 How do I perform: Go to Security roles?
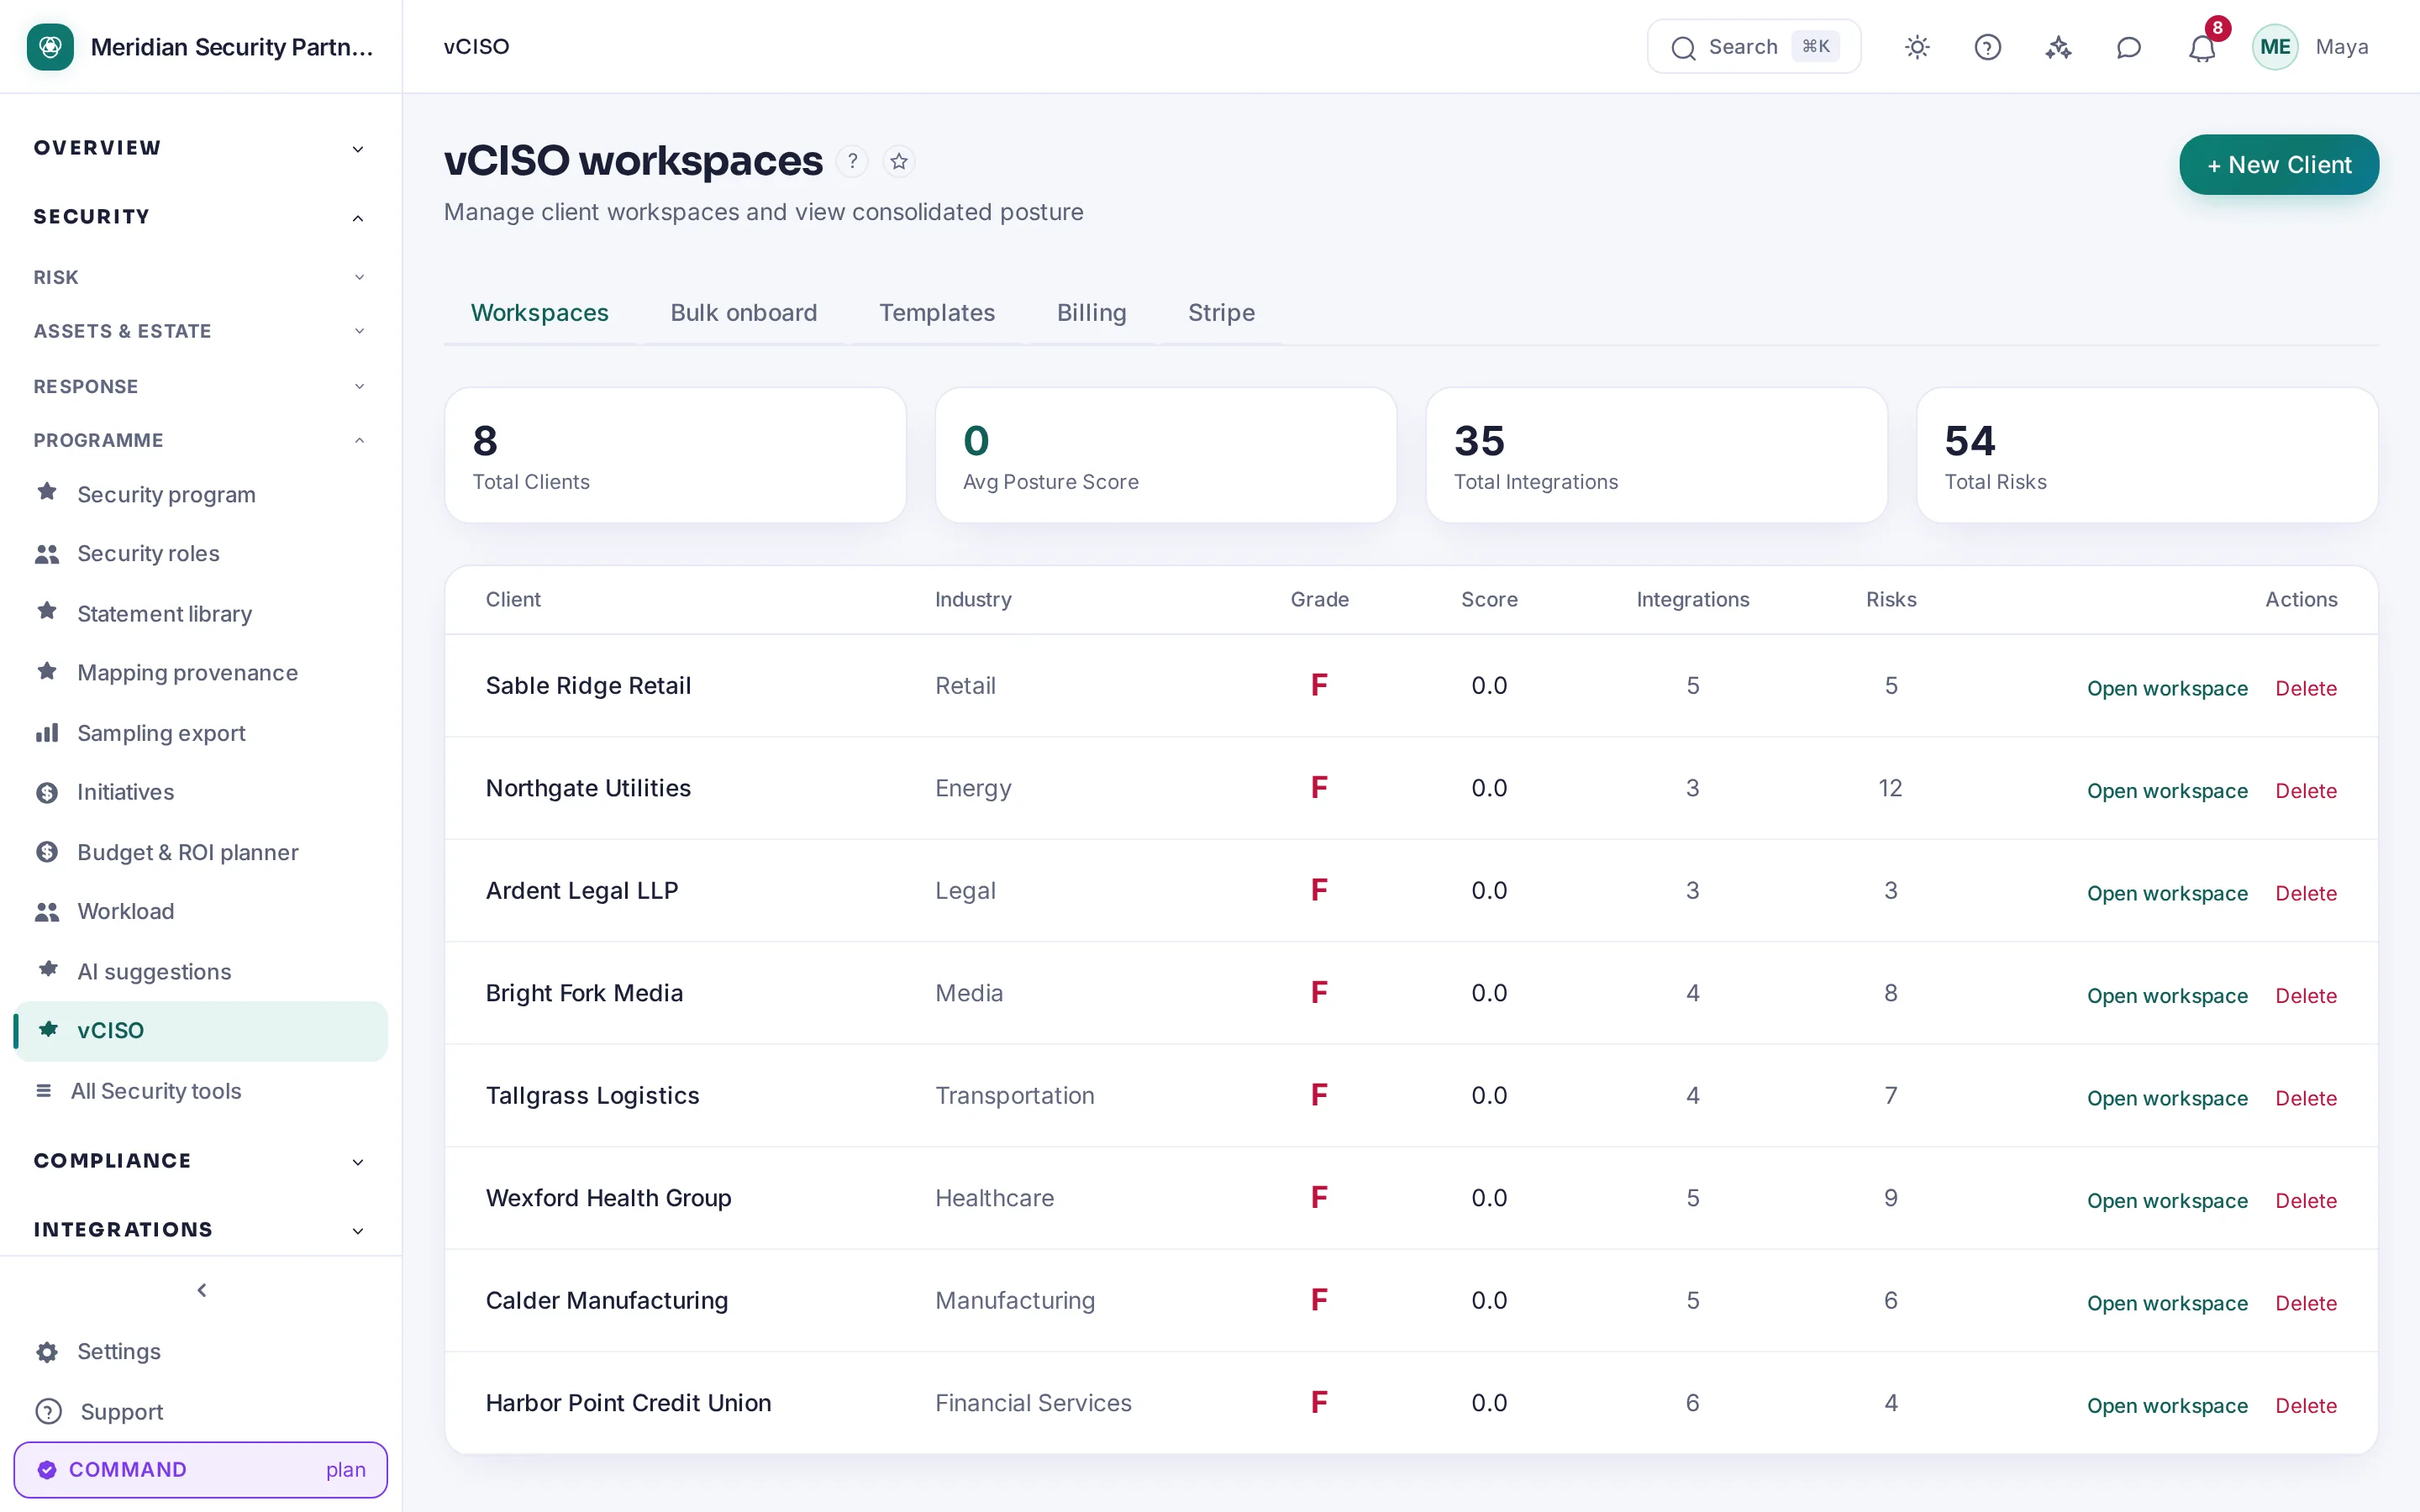200,553
